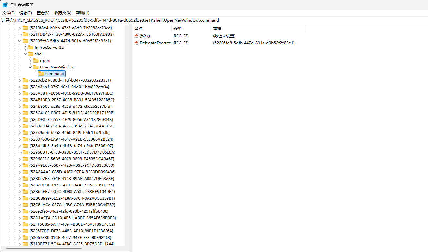The image size is (428, 252).
Task: Click folder icon of {52968F2C-56B5-4078-9898-EA595DCA0A6E}
Action: (25, 159)
